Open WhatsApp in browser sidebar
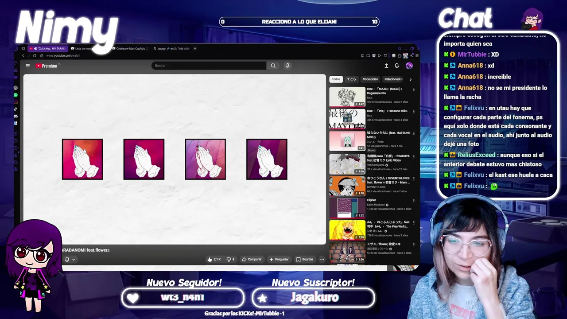 (x=16, y=95)
